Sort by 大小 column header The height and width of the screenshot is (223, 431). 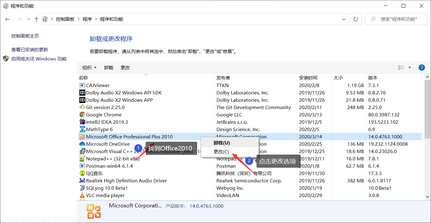point(349,78)
